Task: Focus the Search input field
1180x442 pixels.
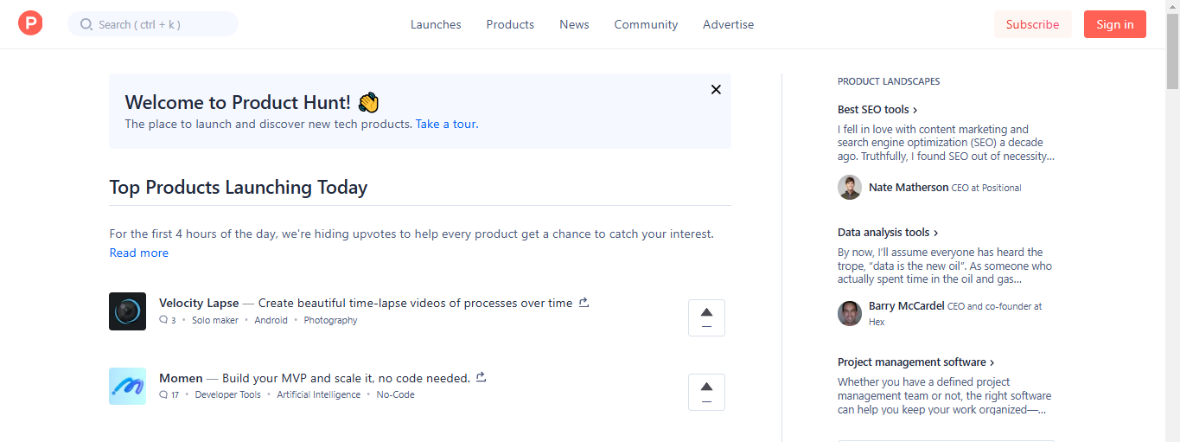Action: click(x=153, y=24)
